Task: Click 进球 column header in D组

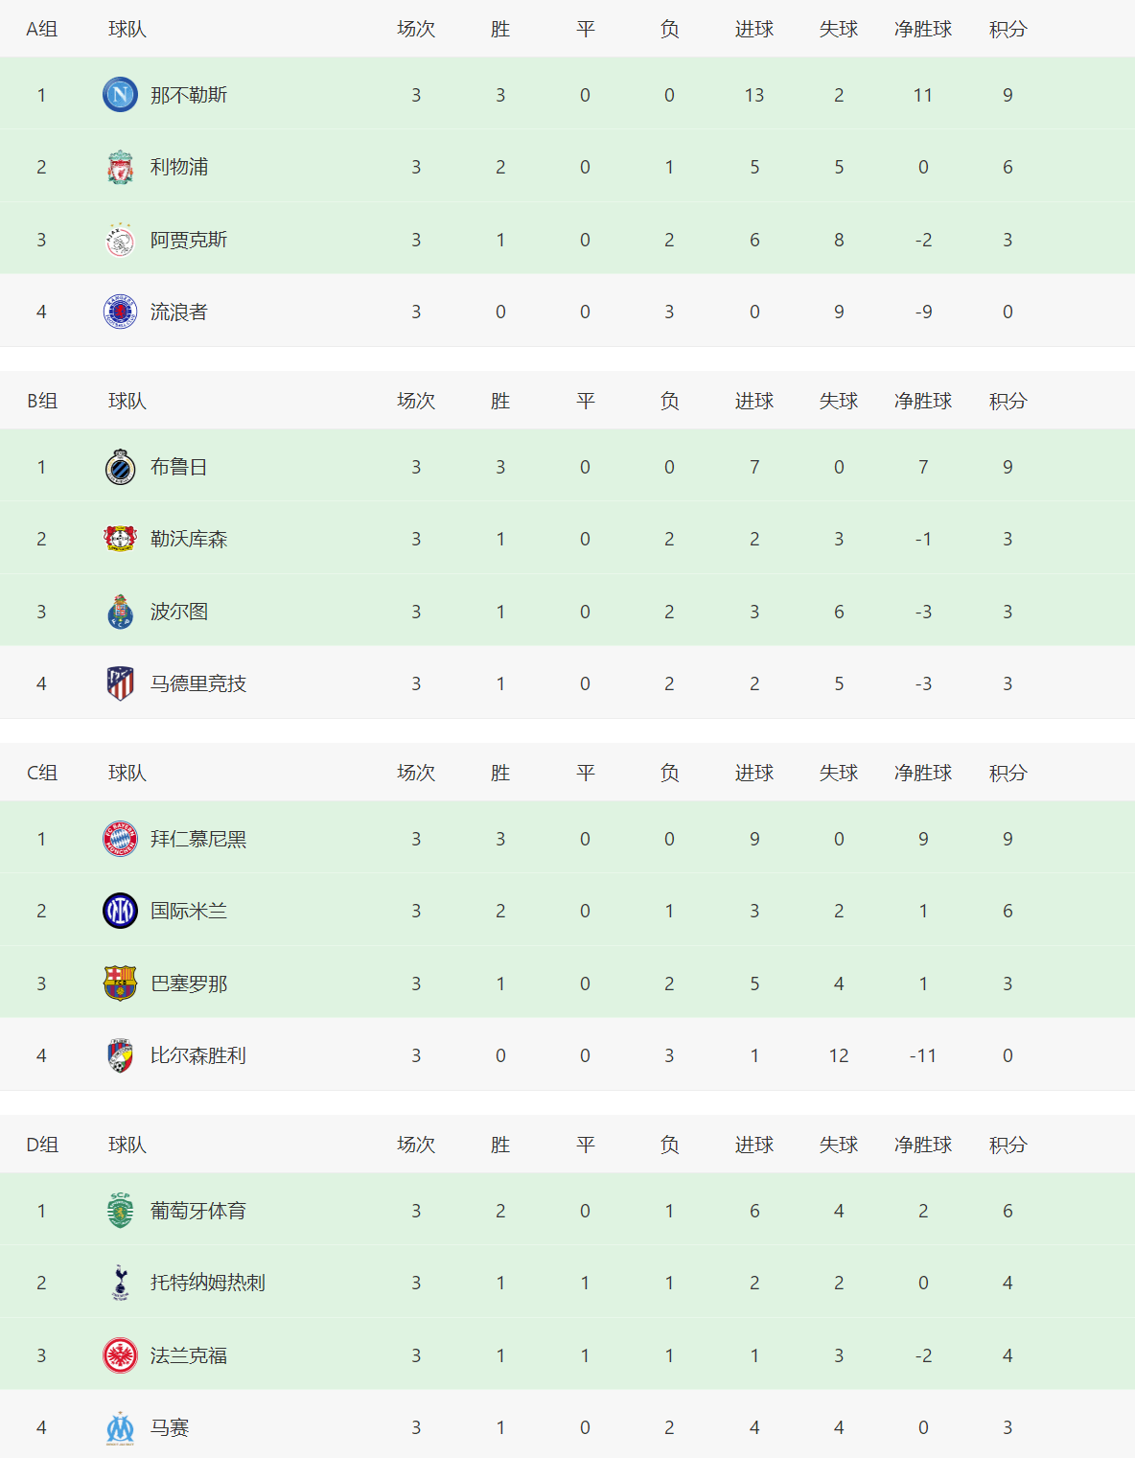Action: (754, 1145)
